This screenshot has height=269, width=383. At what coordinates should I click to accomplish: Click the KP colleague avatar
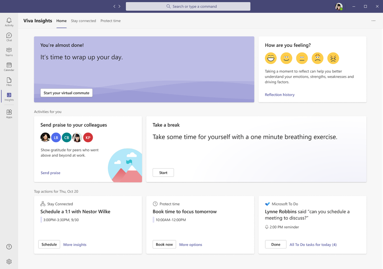(x=88, y=138)
